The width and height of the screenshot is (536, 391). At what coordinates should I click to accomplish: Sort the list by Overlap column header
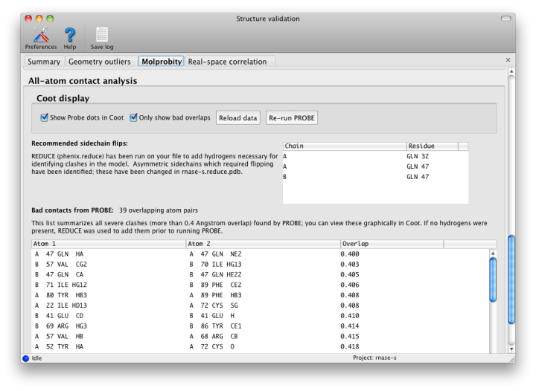click(x=391, y=244)
